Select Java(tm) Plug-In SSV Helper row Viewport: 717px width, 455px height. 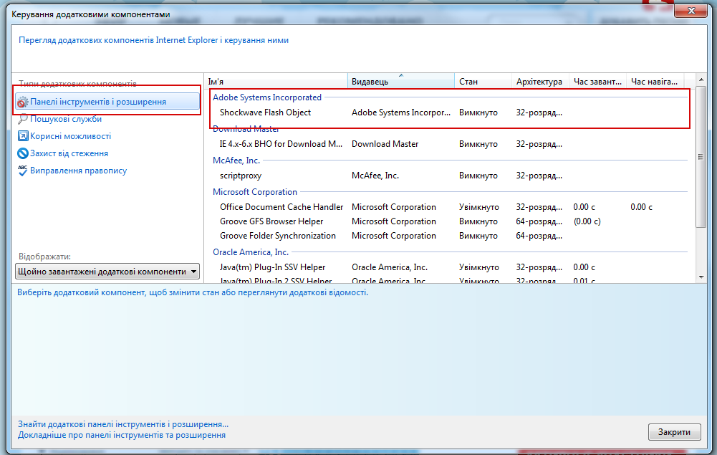tap(448, 267)
